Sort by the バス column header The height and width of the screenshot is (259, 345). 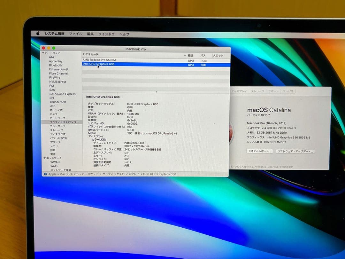point(203,56)
